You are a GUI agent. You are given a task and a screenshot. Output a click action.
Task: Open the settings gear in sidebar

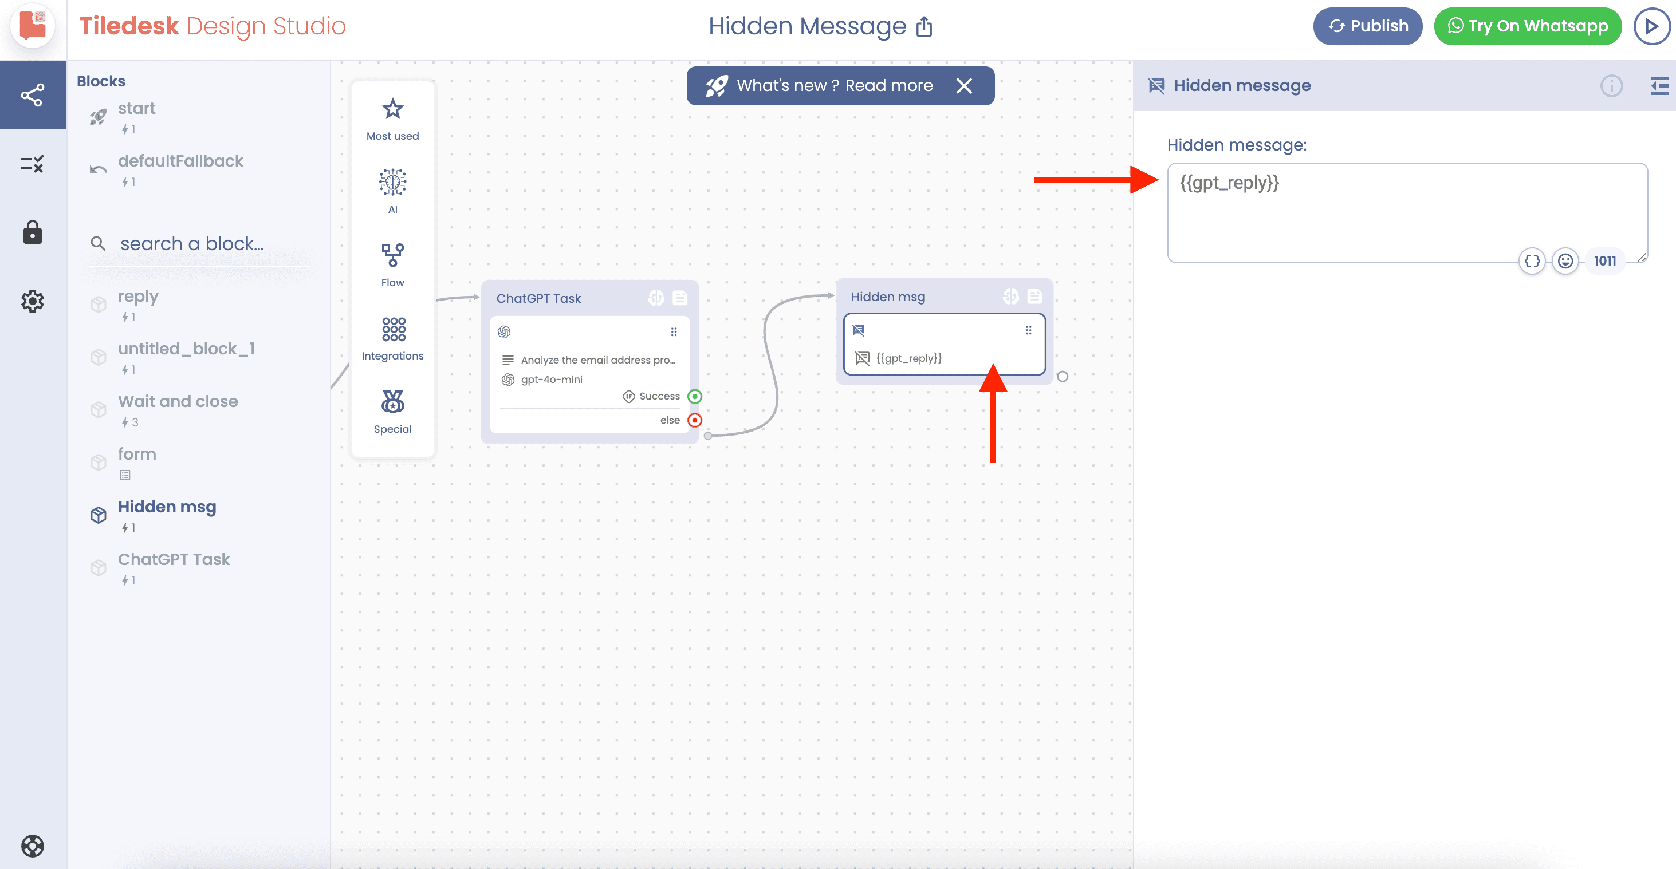33,301
